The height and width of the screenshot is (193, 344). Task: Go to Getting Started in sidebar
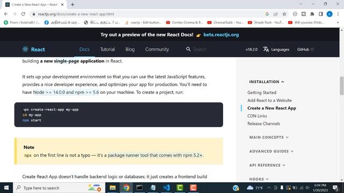coord(262,93)
